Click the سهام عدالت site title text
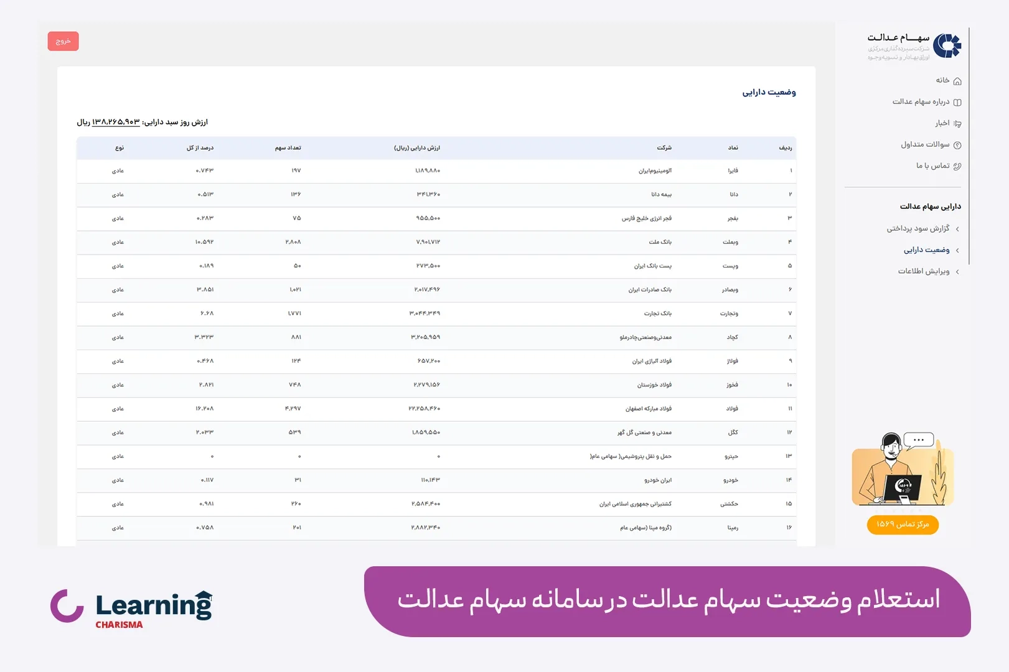The height and width of the screenshot is (672, 1009). pos(898,38)
